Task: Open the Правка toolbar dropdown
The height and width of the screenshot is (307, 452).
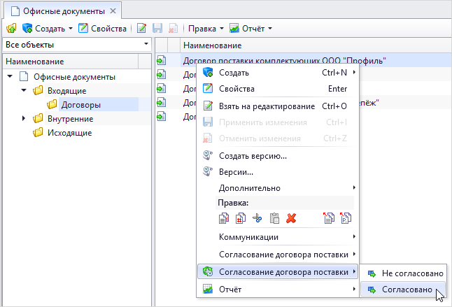Action: point(206,29)
